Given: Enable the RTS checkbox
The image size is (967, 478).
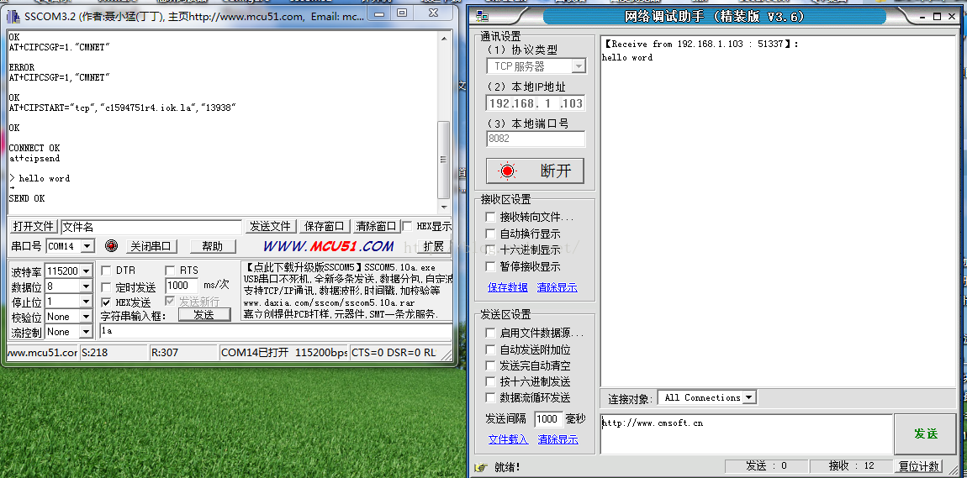Looking at the screenshot, I should tap(170, 271).
